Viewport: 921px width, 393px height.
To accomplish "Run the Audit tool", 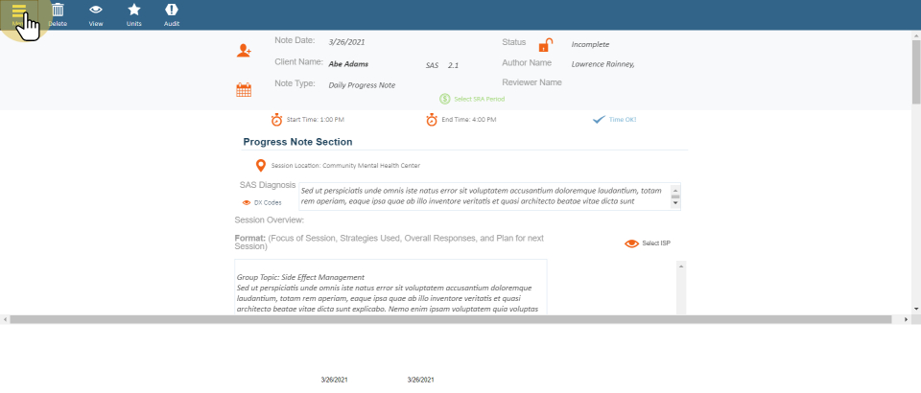I will click(x=172, y=11).
